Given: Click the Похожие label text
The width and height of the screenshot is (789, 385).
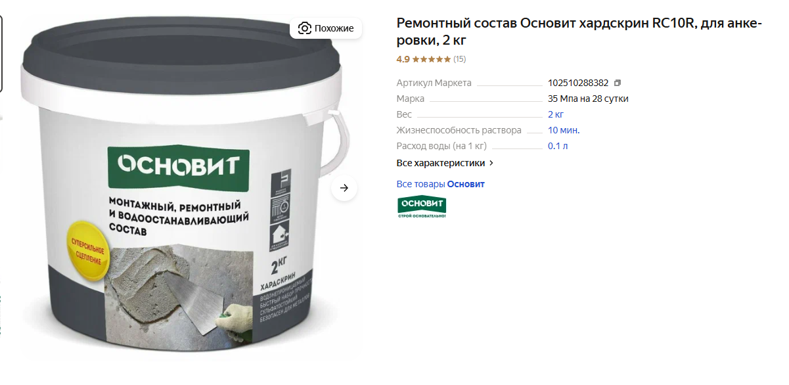Looking at the screenshot, I should click(x=334, y=28).
